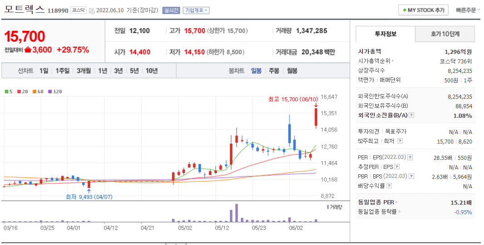Click the 코스닥 736위 ranking value
Screen dimensions: 484x245
[456, 61]
